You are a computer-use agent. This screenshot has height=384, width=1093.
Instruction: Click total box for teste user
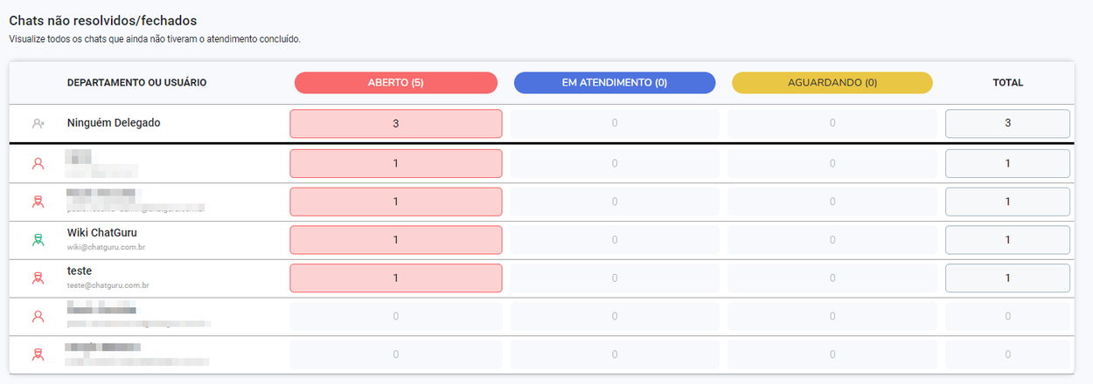click(x=1007, y=278)
